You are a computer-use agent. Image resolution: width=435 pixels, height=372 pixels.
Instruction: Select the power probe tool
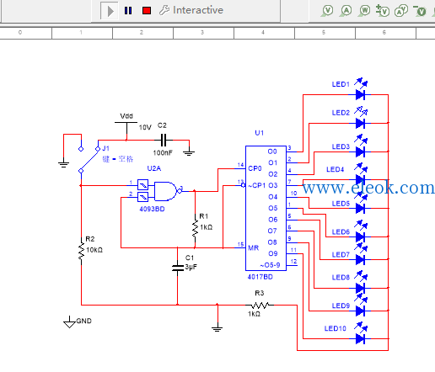point(364,11)
